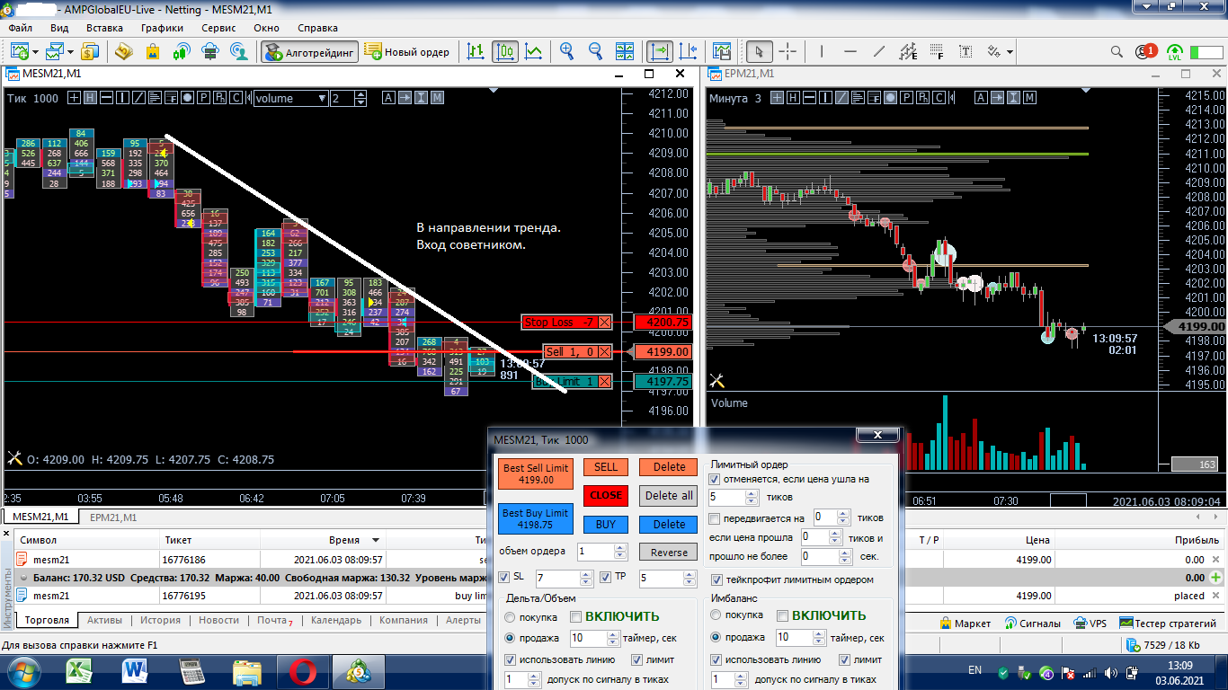Select 'покупка' radio in Дельта/Объем

tap(511, 617)
